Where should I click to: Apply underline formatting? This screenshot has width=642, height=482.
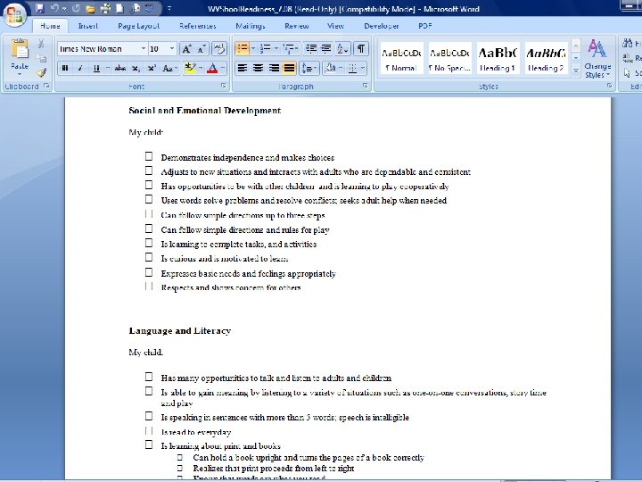(x=96, y=68)
